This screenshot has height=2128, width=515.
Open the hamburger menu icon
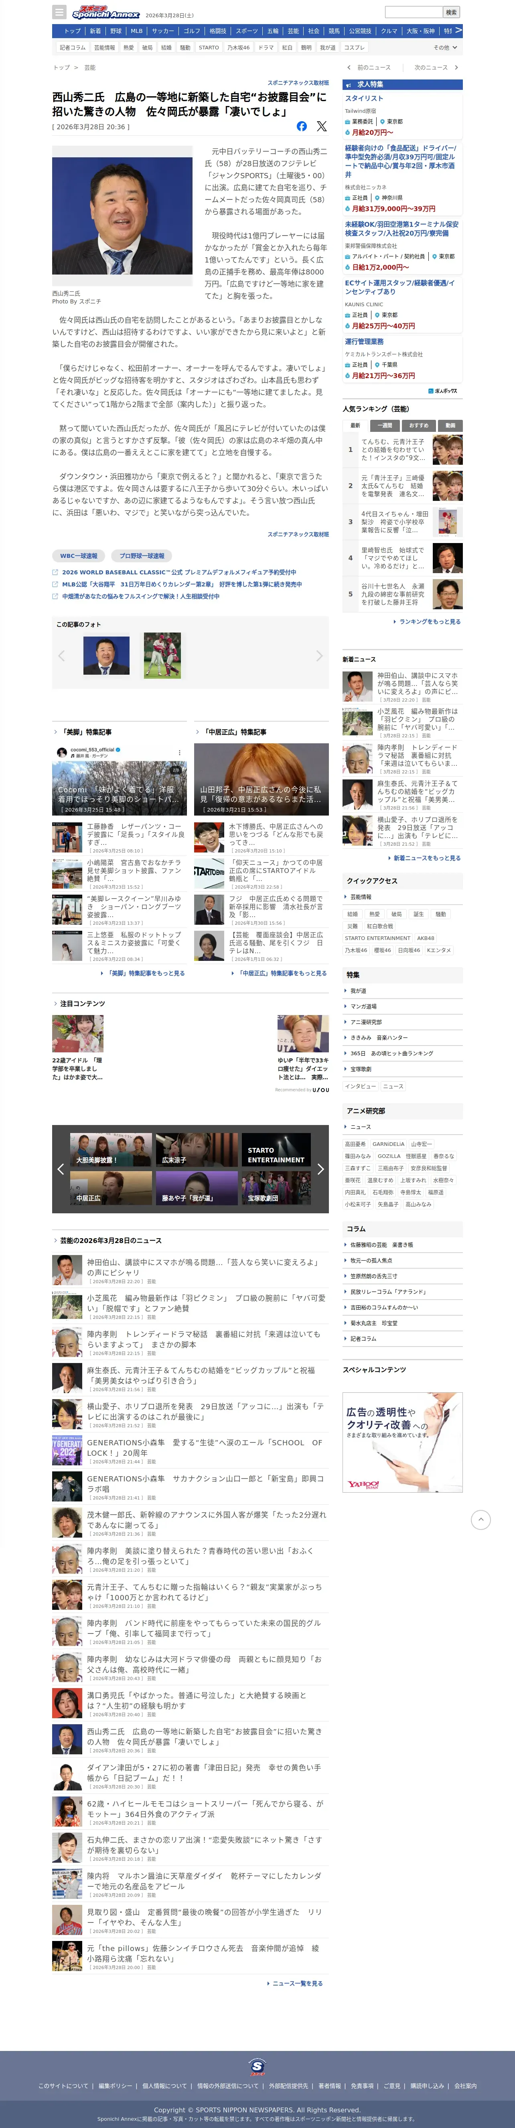point(59,12)
